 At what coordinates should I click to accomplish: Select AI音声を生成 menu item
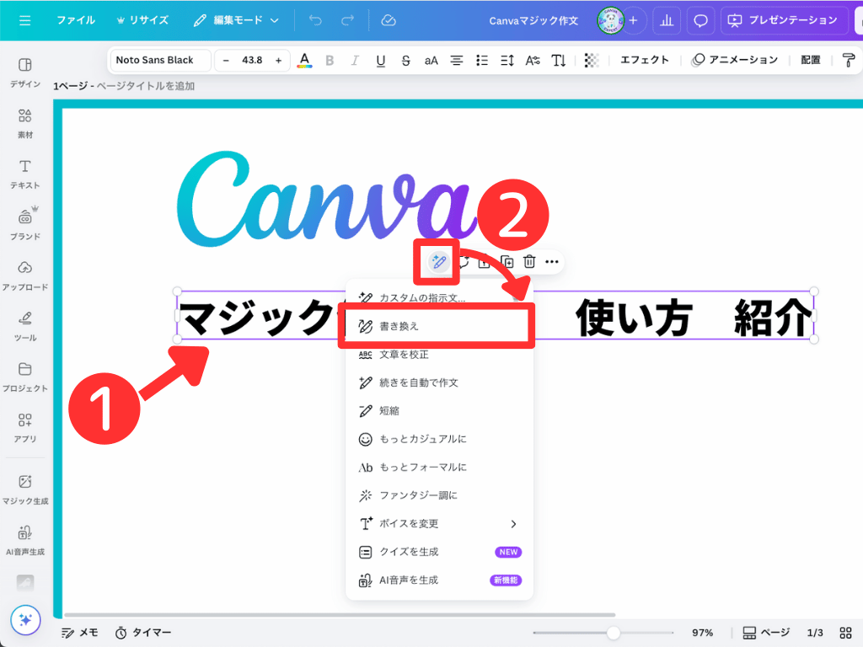tap(439, 580)
